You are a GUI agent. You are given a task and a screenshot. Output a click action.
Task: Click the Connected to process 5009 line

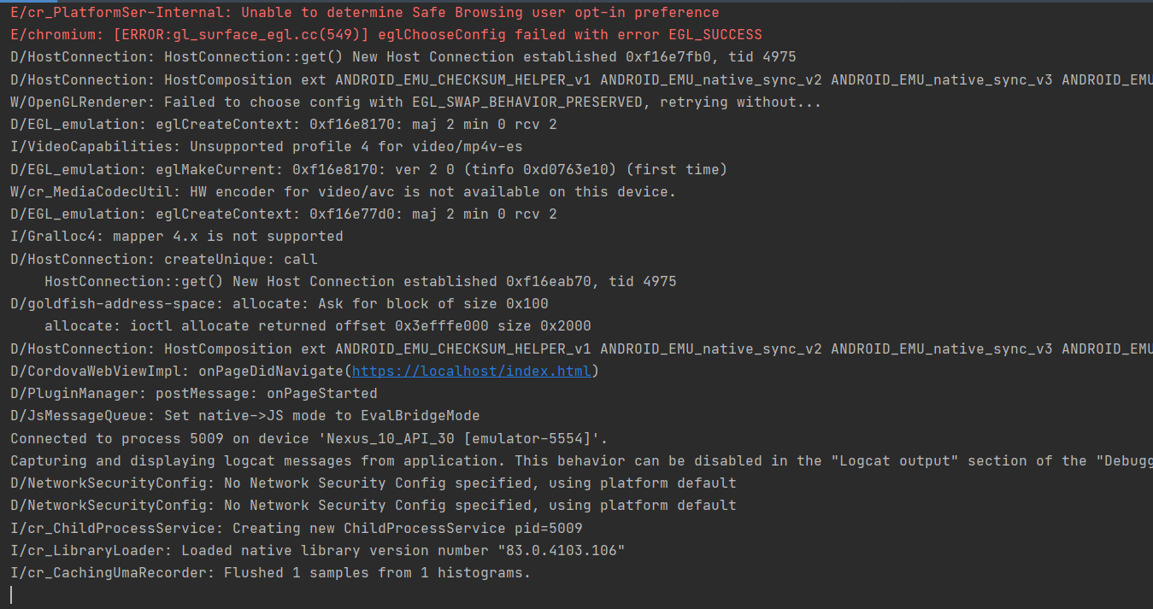[x=309, y=439]
